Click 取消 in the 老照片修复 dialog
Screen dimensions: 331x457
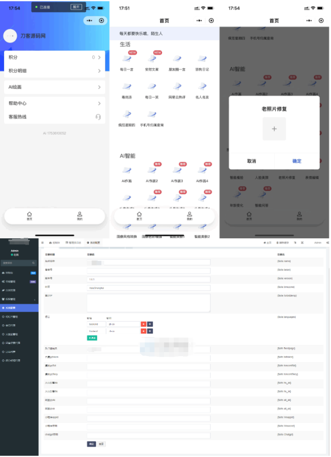pos(251,161)
